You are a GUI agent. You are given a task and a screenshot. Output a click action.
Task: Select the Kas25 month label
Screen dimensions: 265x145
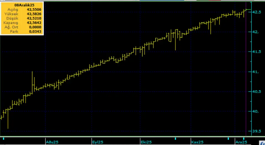tap(197, 142)
